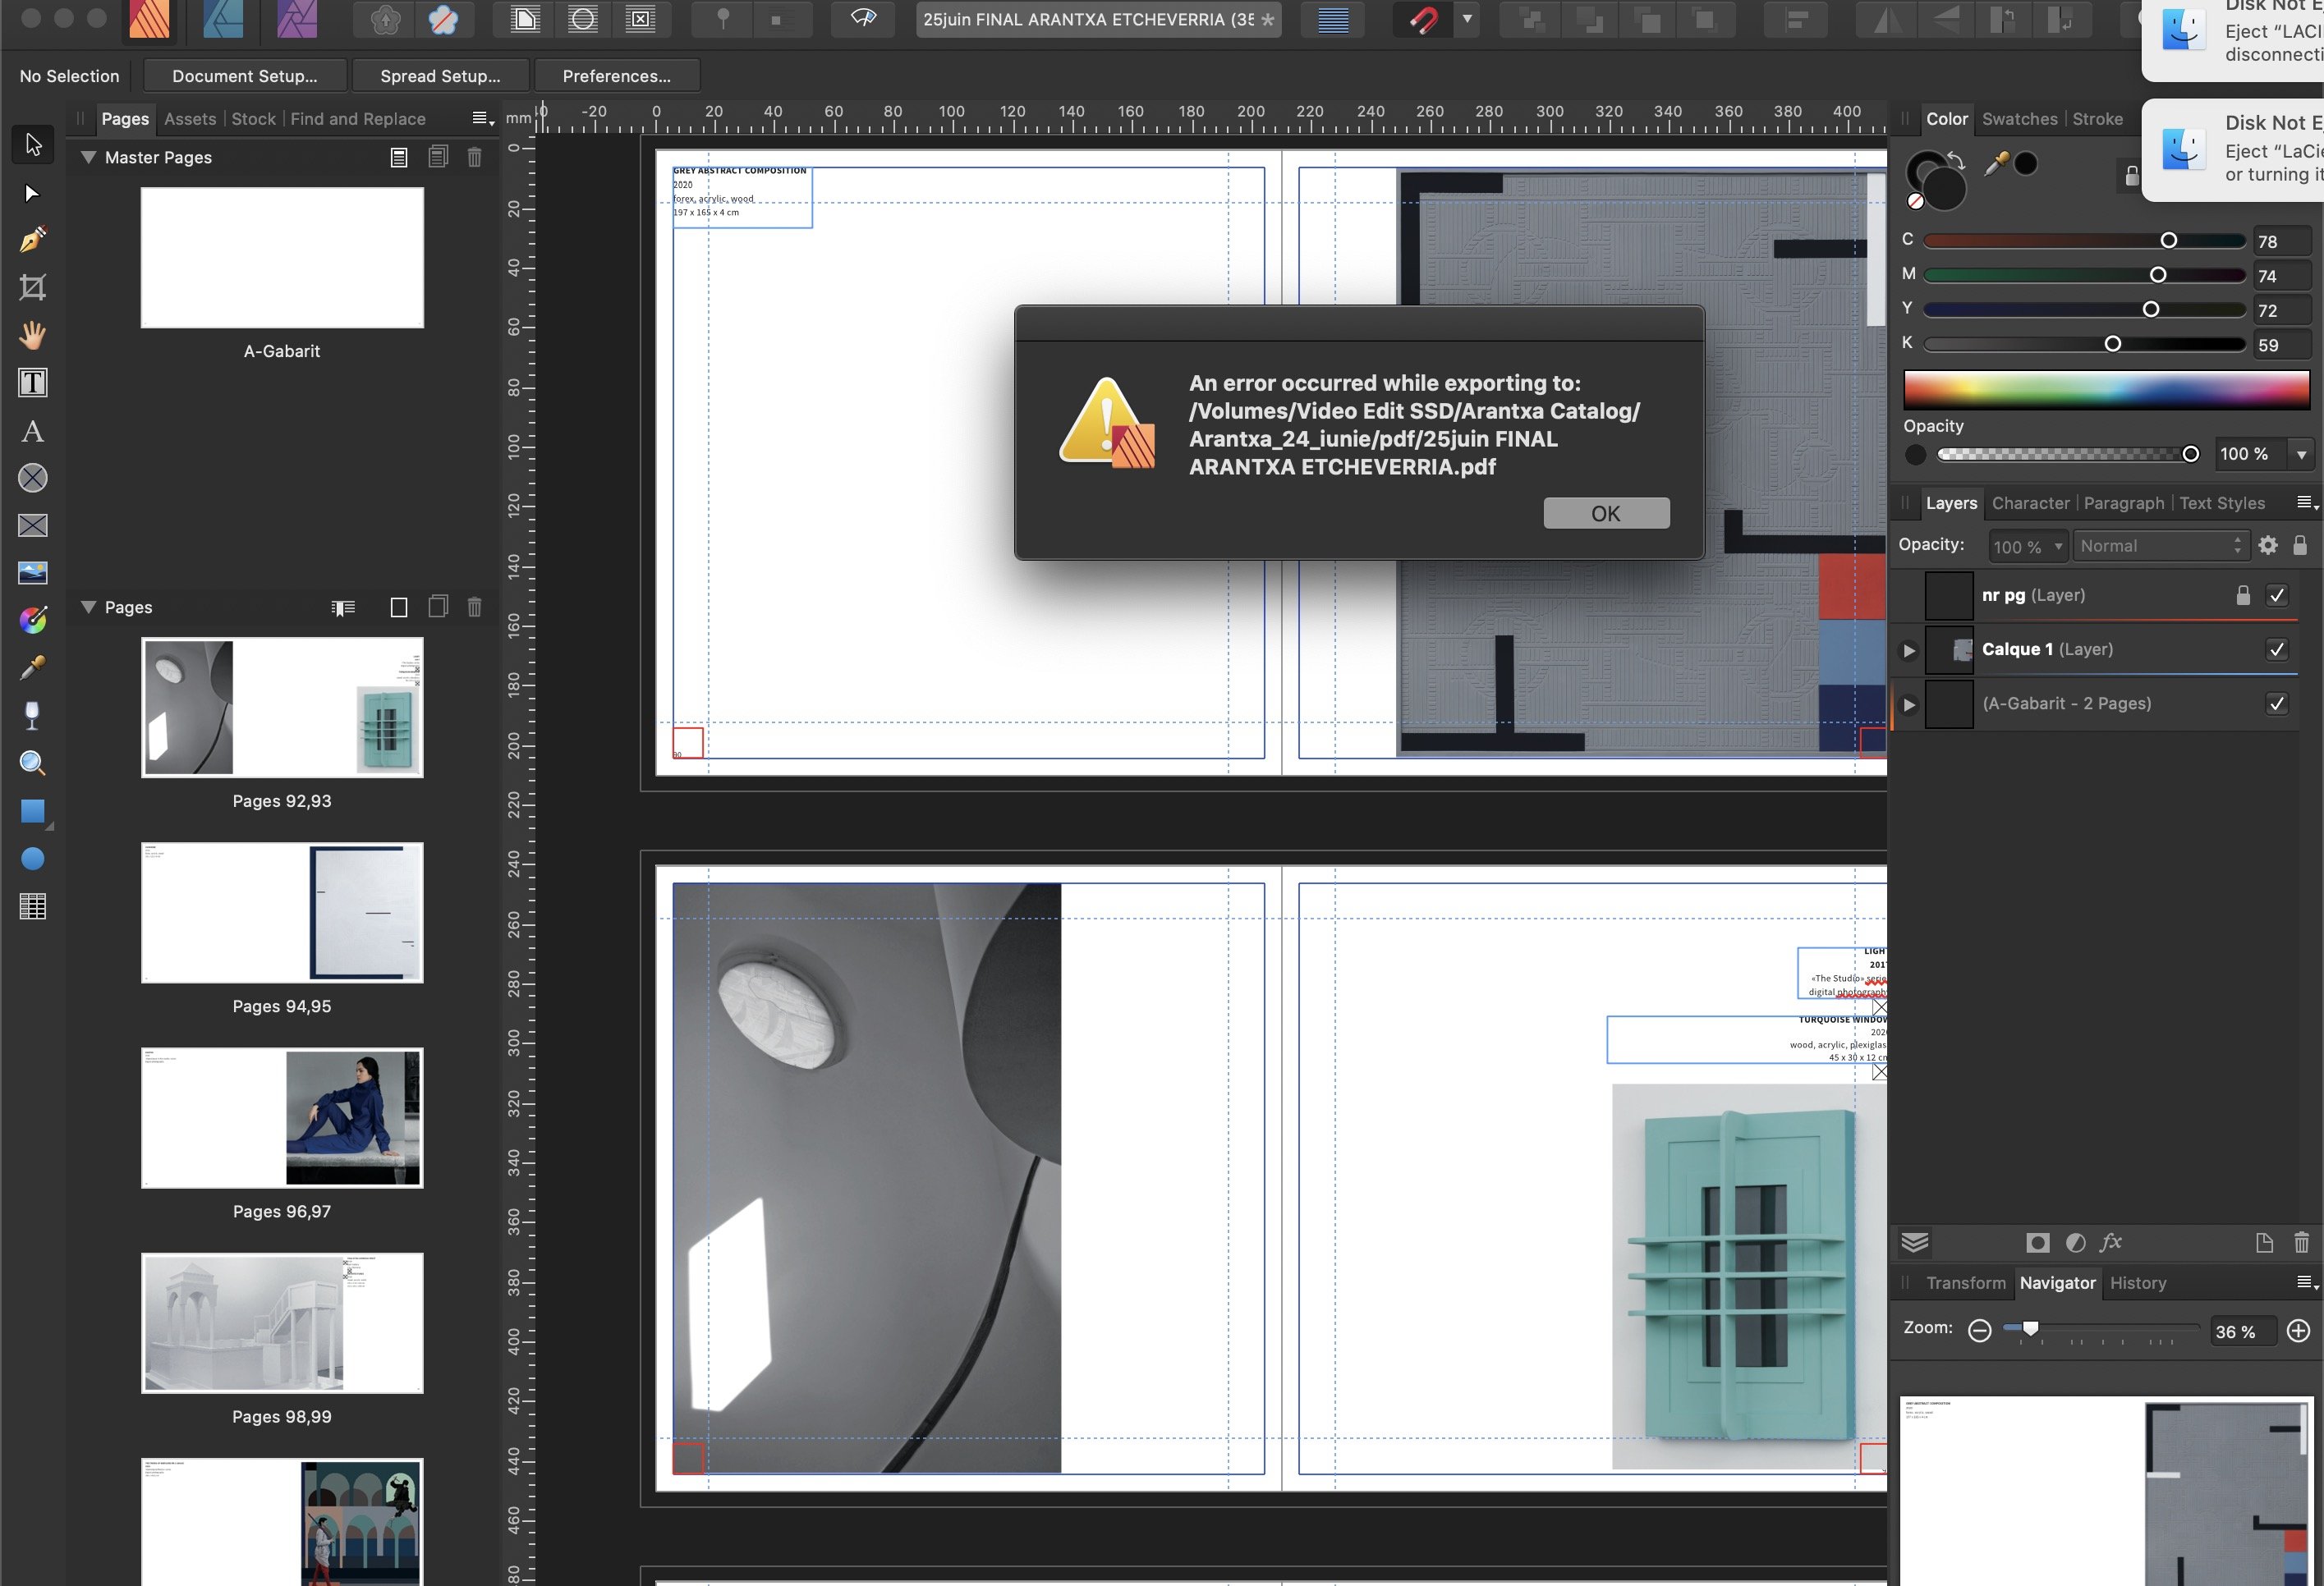This screenshot has height=1586, width=2324.
Task: Open the Transform tab
Action: 1965,1282
